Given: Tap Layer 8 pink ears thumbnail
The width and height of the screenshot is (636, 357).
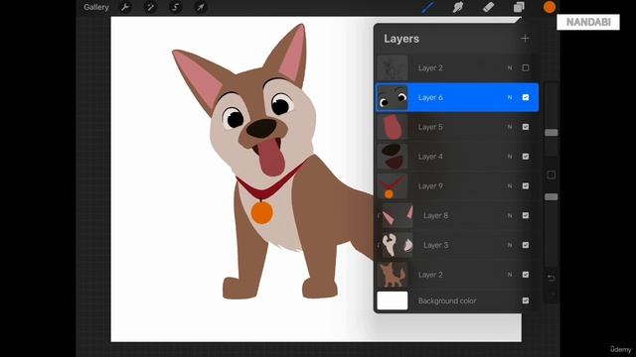Looking at the screenshot, I should click(x=397, y=215).
